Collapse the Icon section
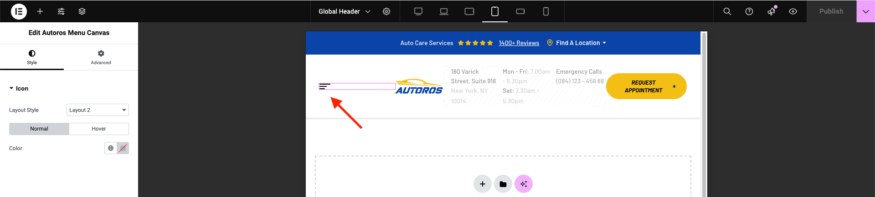The height and width of the screenshot is (197, 875). click(19, 88)
